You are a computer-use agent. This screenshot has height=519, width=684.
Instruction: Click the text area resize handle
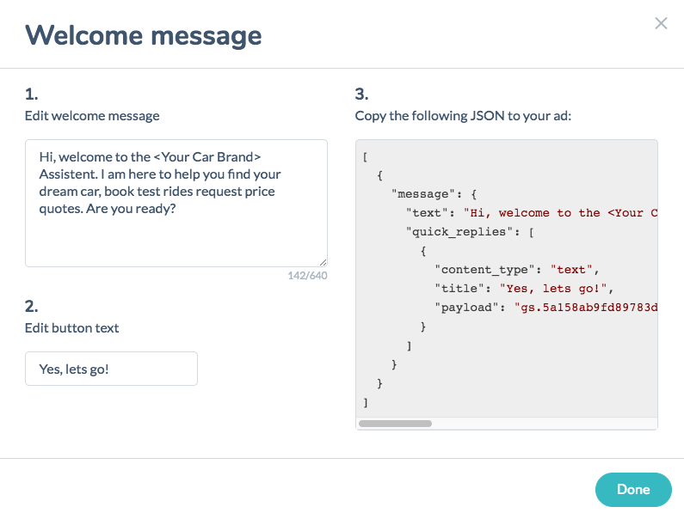click(x=323, y=262)
